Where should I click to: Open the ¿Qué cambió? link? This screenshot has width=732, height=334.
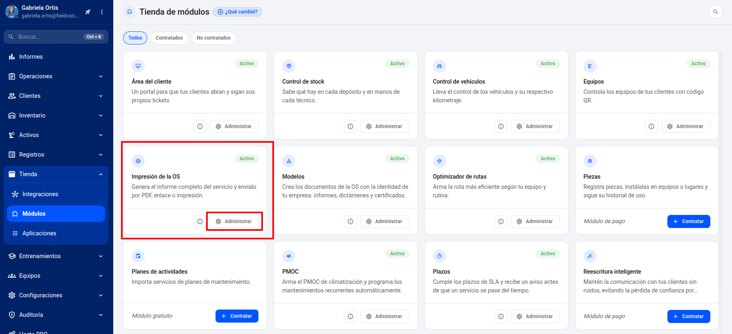[x=238, y=12]
